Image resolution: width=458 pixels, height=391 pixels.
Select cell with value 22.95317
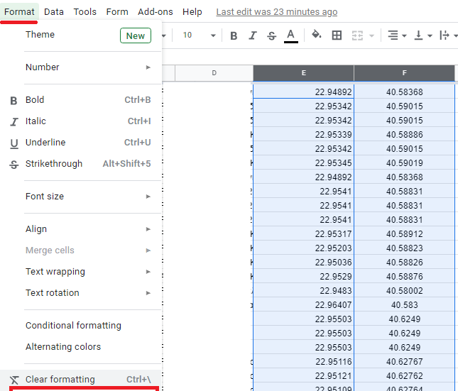[303, 234]
